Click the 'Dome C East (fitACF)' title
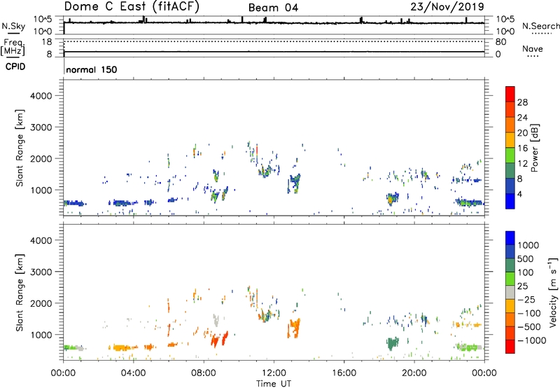 point(132,6)
